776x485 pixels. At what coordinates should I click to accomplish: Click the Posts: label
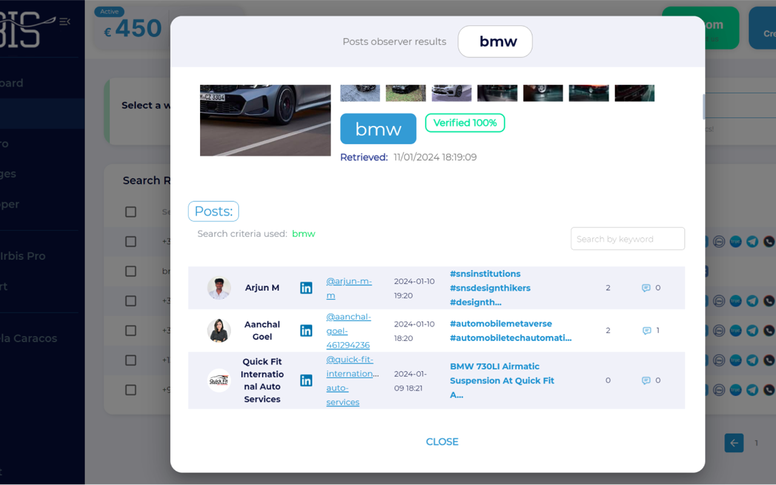click(x=213, y=211)
